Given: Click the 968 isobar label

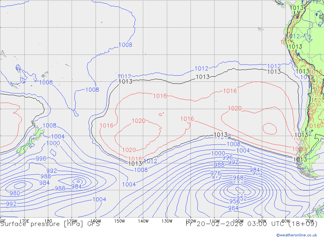Looking at the screenshot, I should point(238,178).
